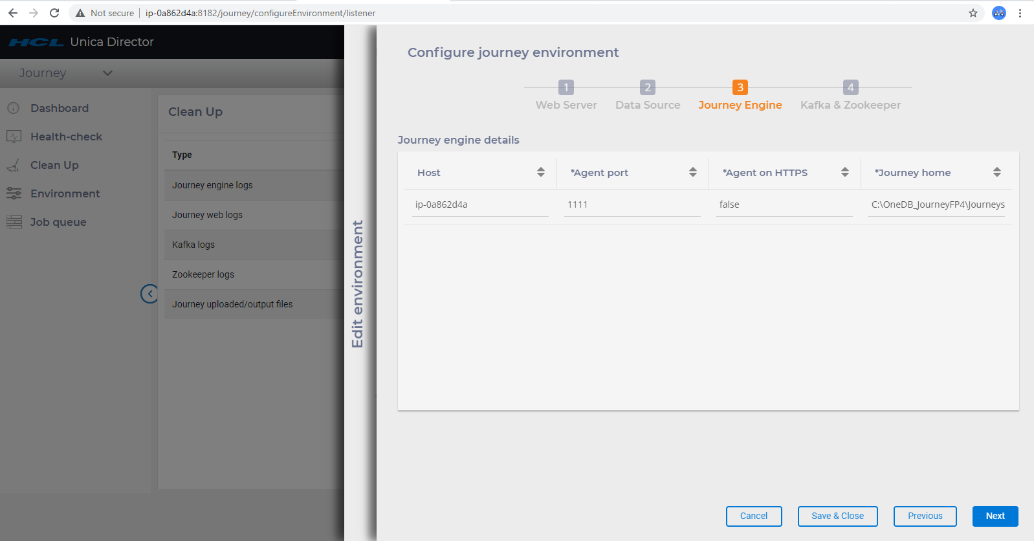Collapse sidebar with the circular arrow icon
This screenshot has width=1034, height=541.
tap(149, 294)
